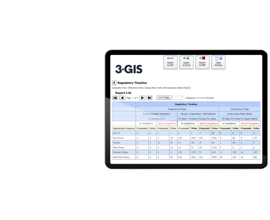The image size is (270, 220).
Task: Click the Close Window button
Action: coord(218,63)
